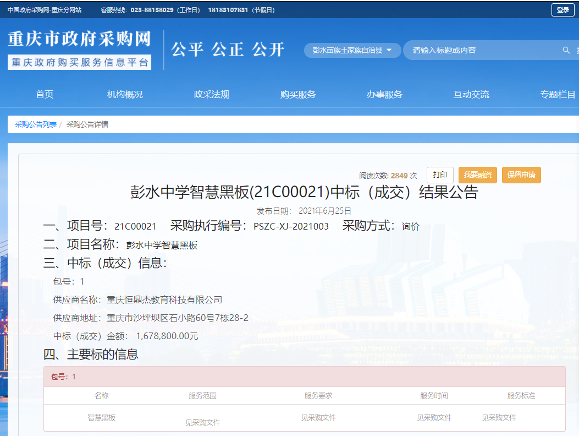Image resolution: width=579 pixels, height=436 pixels.
Task: Open the 办事服务 navigation item
Action: click(384, 94)
